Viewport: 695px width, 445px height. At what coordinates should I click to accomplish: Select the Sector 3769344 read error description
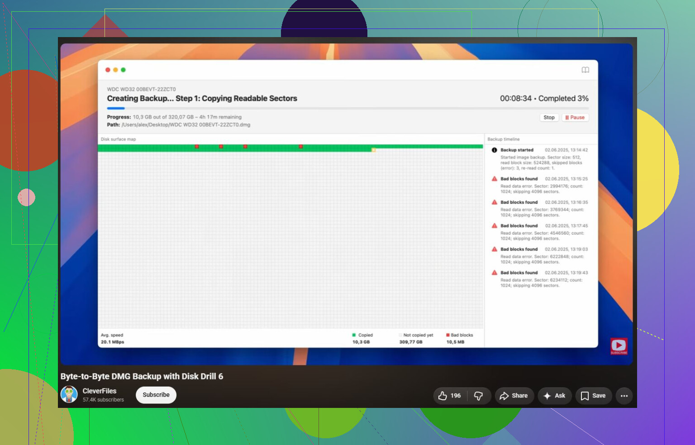click(x=542, y=213)
